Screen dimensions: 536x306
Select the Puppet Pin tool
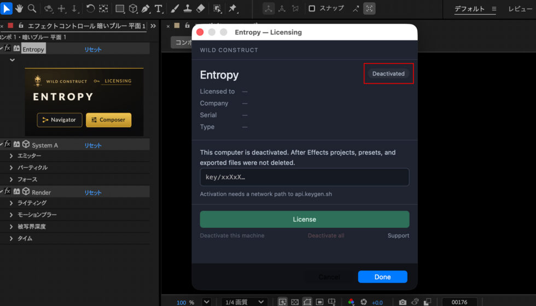(233, 9)
